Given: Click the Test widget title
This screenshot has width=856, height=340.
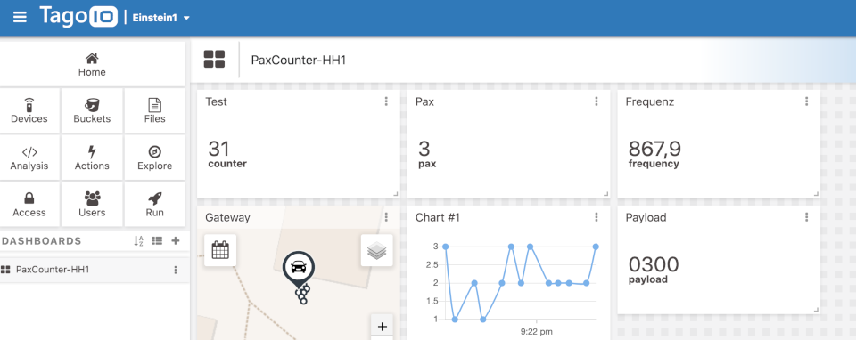Looking at the screenshot, I should [216, 101].
